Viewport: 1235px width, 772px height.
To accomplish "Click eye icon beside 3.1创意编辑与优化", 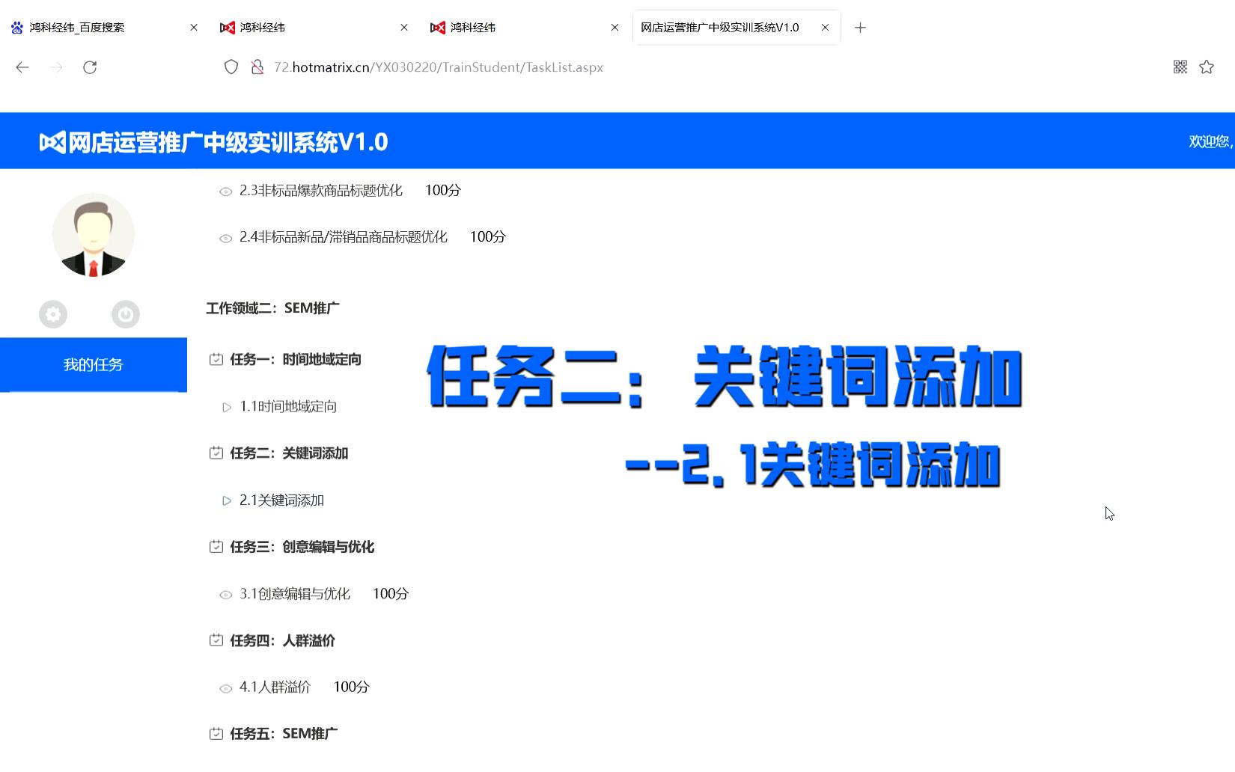I will click(x=225, y=595).
